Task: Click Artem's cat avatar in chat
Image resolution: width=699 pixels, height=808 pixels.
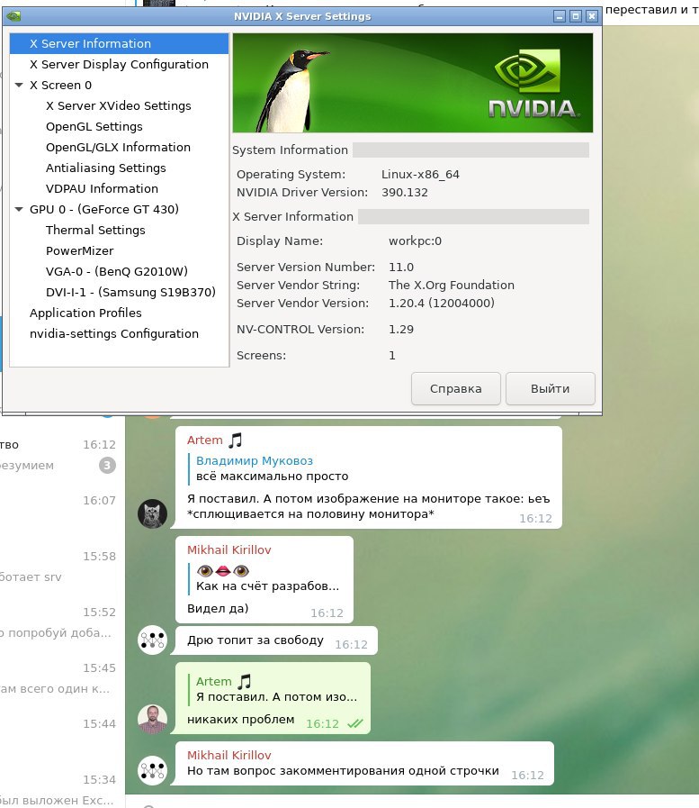Action: point(152,513)
